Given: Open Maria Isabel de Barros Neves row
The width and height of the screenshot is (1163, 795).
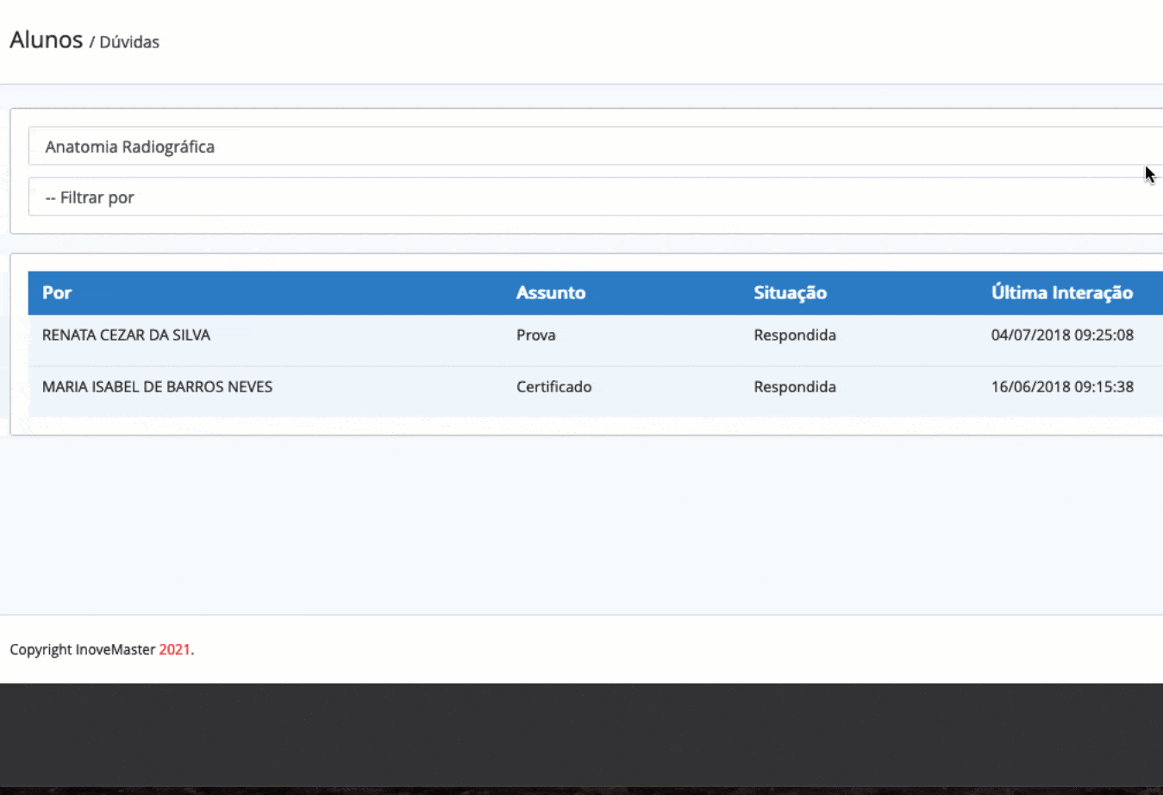Looking at the screenshot, I should pyautogui.click(x=157, y=387).
